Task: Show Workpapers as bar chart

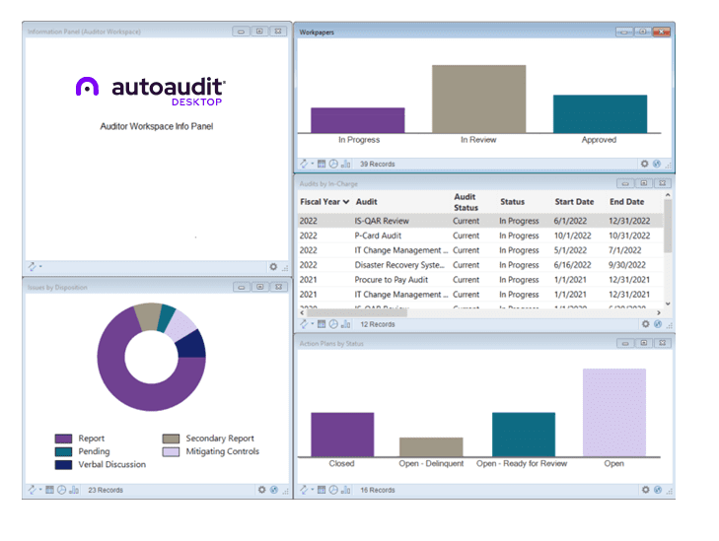Action: 346,164
